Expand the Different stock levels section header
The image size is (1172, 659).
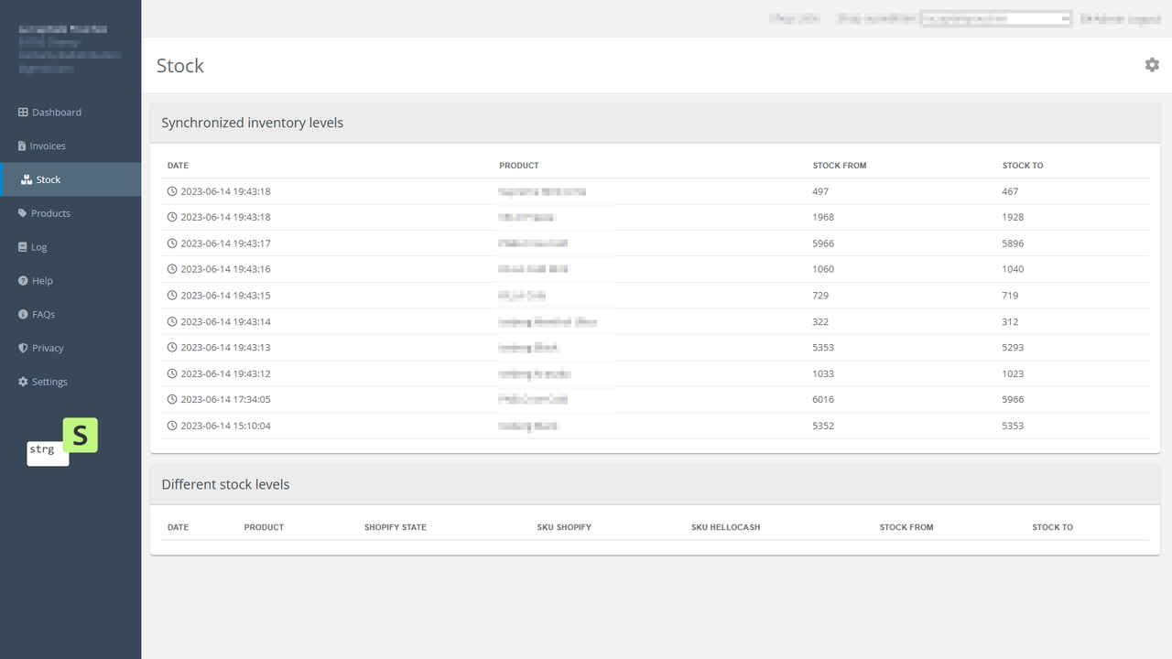point(225,484)
